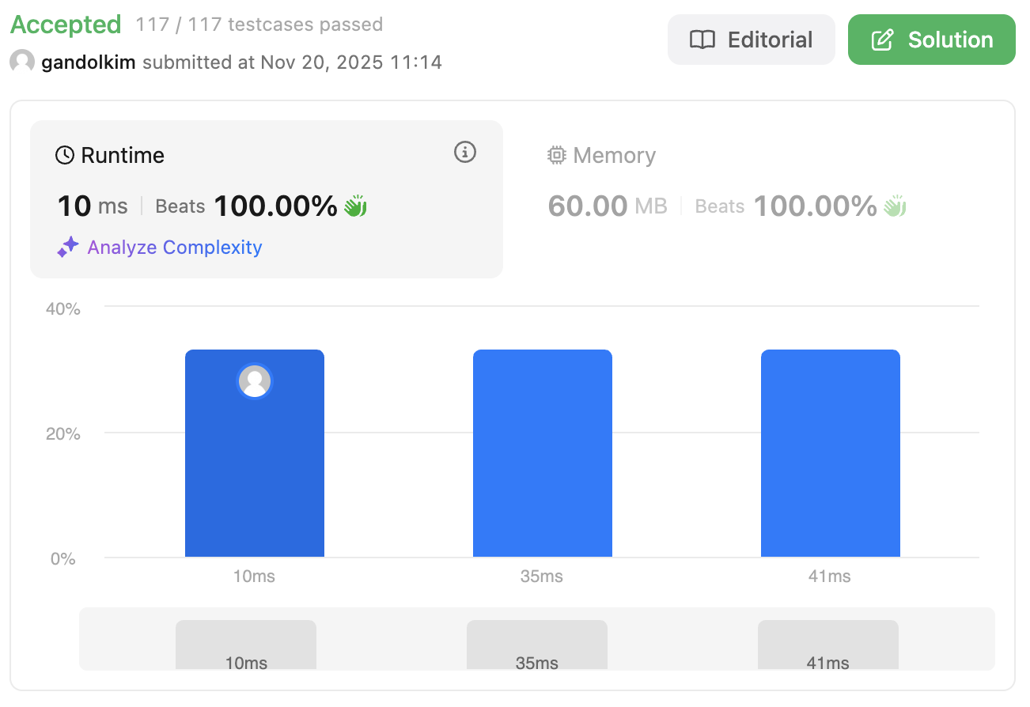The width and height of the screenshot is (1030, 707).
Task: Select the 41ms range thumbnail below the chart
Action: tap(828, 645)
